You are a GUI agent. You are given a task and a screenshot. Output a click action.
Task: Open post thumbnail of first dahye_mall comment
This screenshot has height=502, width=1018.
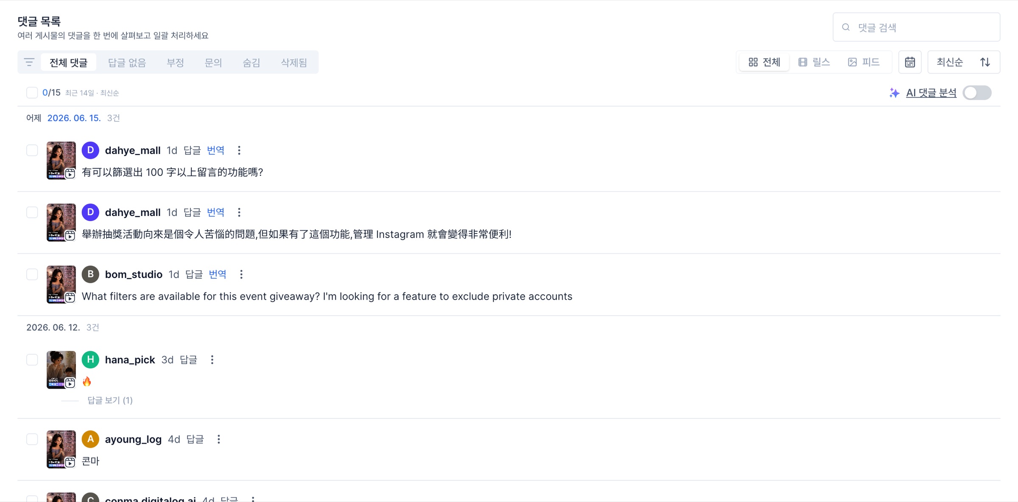[61, 160]
